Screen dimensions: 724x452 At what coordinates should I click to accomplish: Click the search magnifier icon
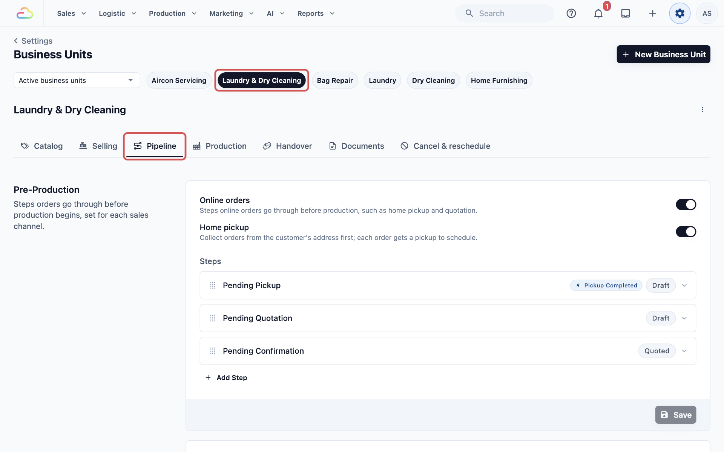[469, 13]
